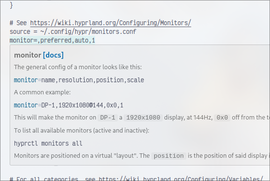Open the [docs] link beside monitor
This screenshot has height=181, width=270.
click(x=53, y=55)
